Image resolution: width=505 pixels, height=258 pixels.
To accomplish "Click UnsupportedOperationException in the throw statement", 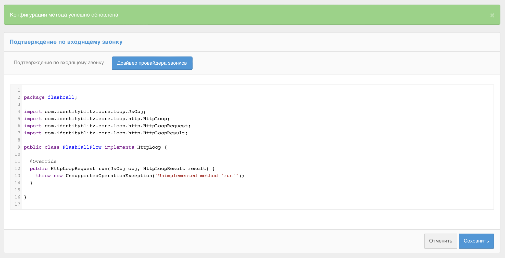I will coord(109,176).
